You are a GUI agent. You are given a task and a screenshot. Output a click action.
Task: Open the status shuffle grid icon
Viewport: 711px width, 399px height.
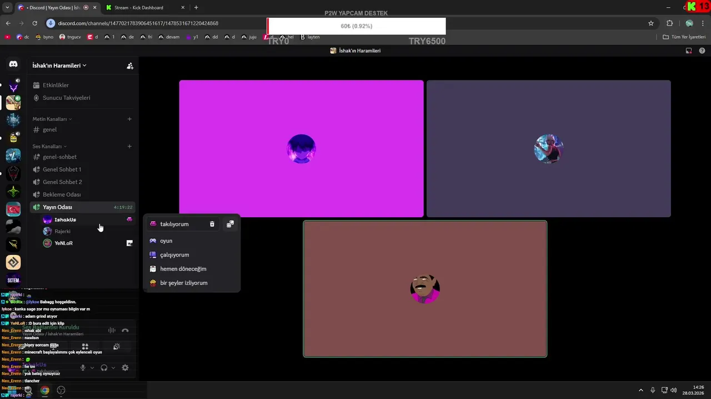(230, 224)
